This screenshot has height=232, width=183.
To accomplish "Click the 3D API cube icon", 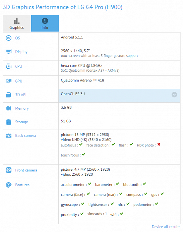I will (9, 95).
